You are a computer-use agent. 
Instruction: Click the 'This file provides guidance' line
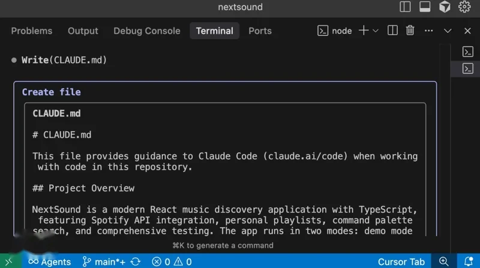coord(225,156)
